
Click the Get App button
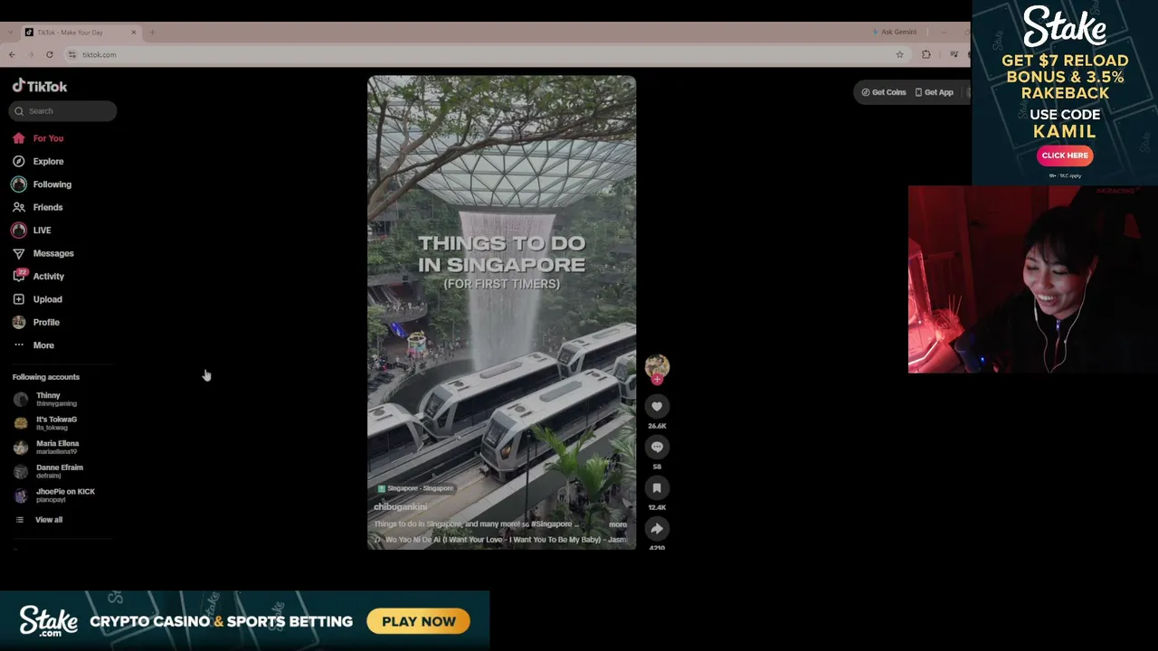[935, 92]
